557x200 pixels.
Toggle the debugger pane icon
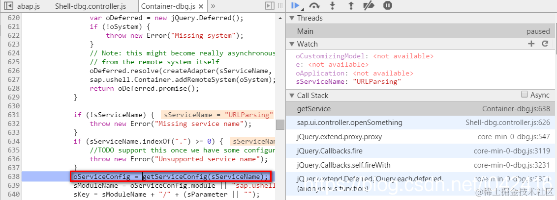tap(270, 6)
